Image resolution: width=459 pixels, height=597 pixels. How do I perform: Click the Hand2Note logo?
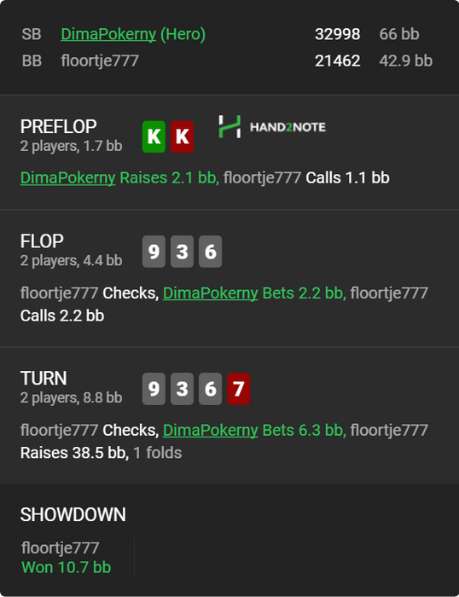[x=272, y=127]
